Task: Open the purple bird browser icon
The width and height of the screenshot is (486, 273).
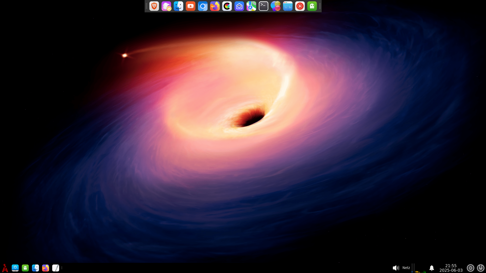Action: (x=166, y=6)
